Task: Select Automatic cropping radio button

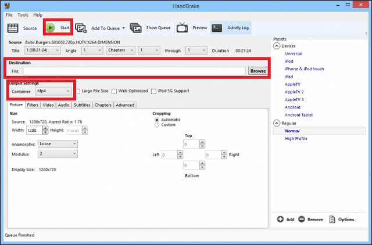Action: pyautogui.click(x=157, y=120)
